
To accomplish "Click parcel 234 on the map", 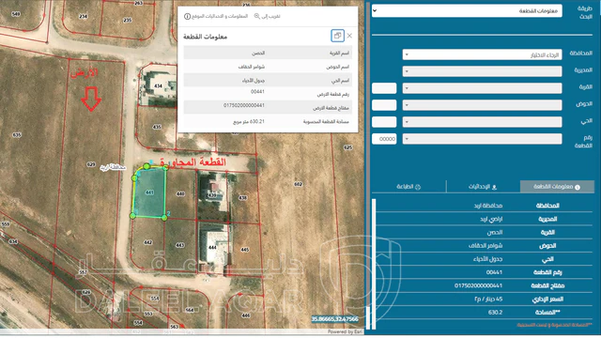I will (x=84, y=17).
